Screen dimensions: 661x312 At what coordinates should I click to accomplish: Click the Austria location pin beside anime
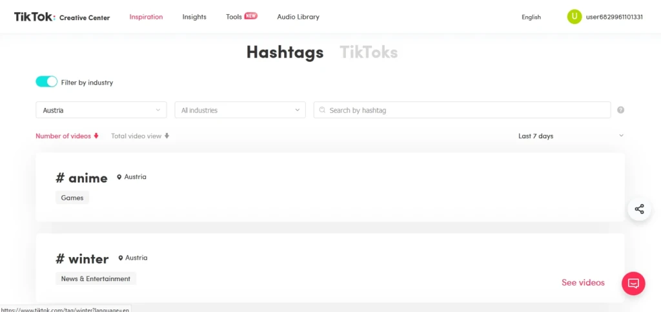(119, 177)
